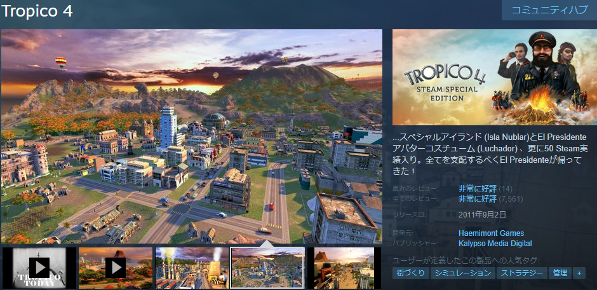
Task: Click the game description text
Action: (489, 154)
